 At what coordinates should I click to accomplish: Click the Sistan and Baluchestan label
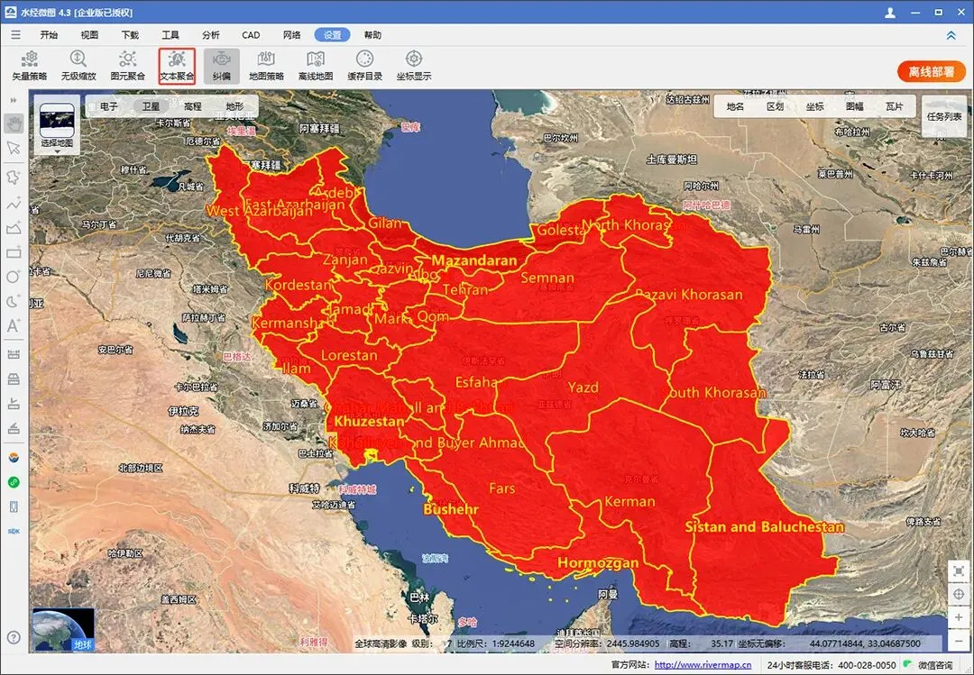(x=764, y=526)
